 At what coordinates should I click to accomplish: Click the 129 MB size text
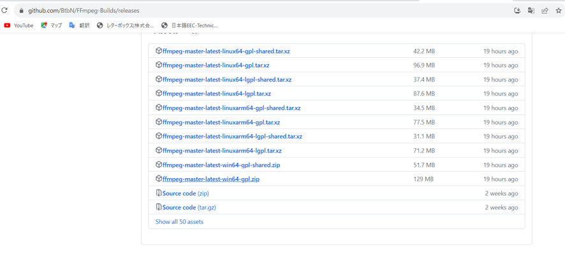pyautogui.click(x=423, y=179)
